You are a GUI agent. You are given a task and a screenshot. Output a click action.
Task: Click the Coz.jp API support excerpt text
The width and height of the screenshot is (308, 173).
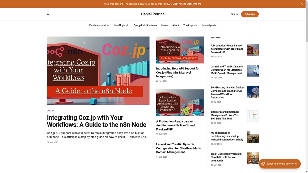[x=98, y=135]
